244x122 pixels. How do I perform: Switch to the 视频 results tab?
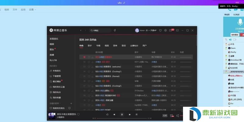tap(107, 45)
